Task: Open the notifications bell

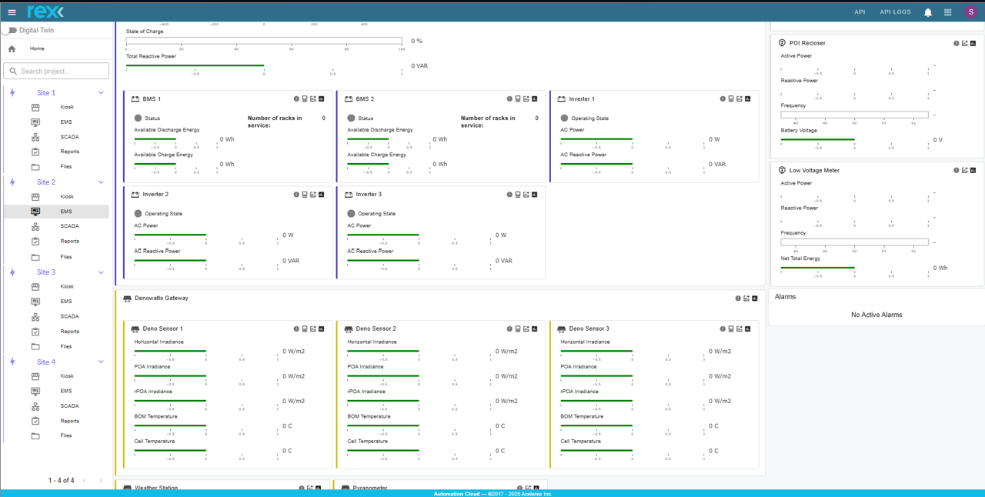Action: pos(928,12)
